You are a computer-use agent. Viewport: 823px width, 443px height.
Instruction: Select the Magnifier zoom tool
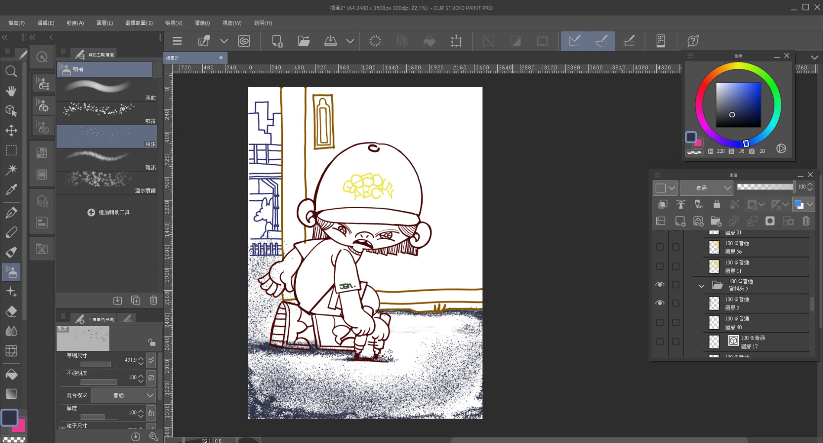point(11,71)
